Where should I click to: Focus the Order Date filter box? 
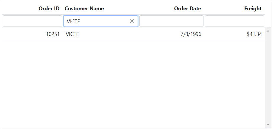[171, 21]
